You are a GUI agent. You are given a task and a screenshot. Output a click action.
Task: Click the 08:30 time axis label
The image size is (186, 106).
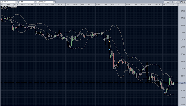click(83, 5)
